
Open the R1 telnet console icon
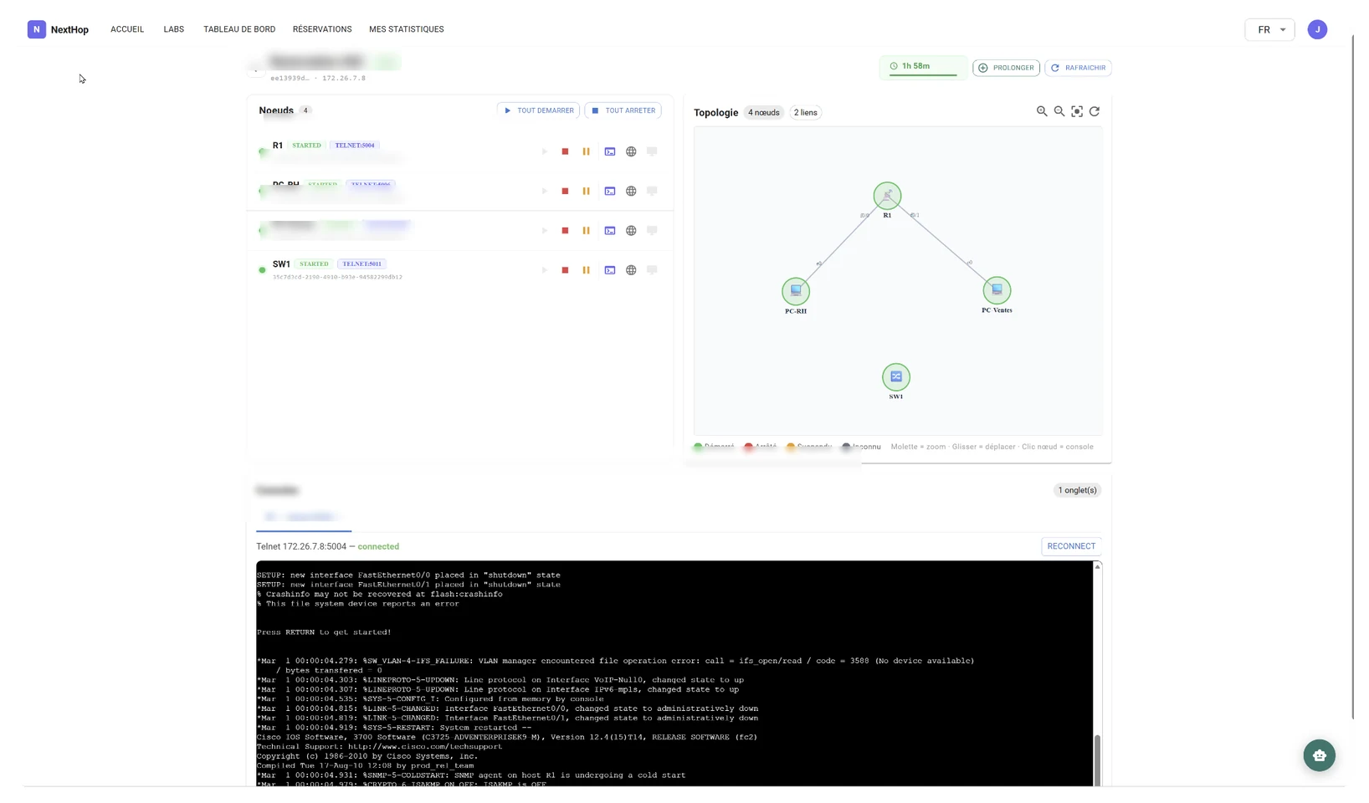610,151
